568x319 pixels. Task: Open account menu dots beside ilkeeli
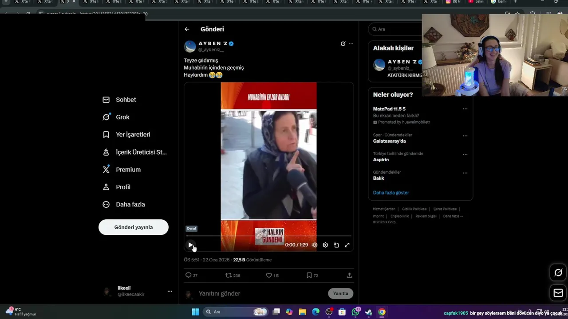pyautogui.click(x=170, y=291)
